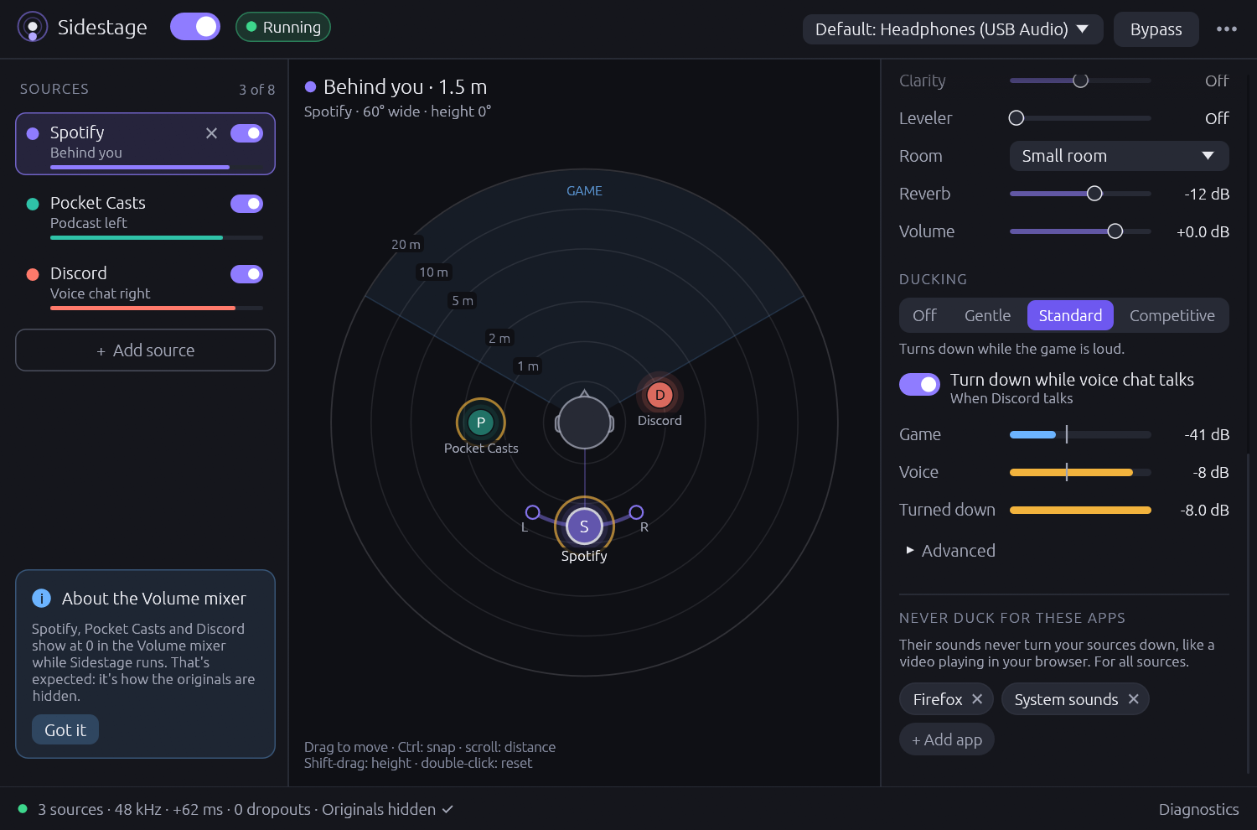Screen dimensions: 1257x830
Task: Select the Spotify node on the stage
Action: (584, 527)
